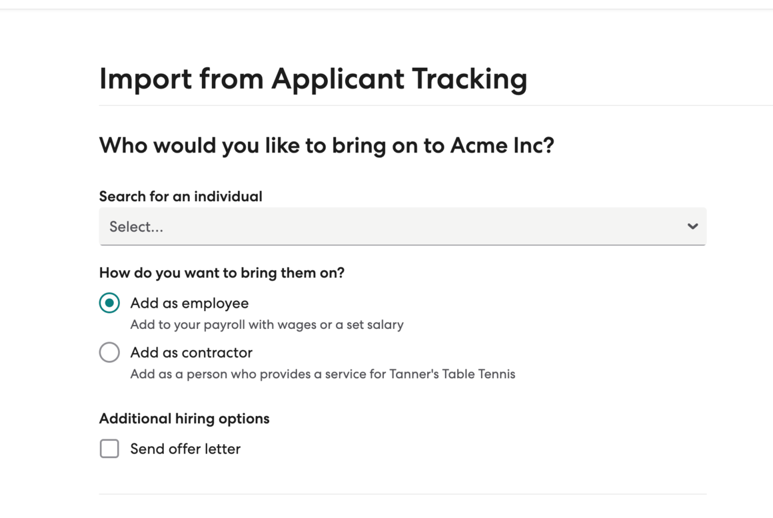The width and height of the screenshot is (773, 518).
Task: Choose the Add as contractor radio button
Action: [x=109, y=352]
